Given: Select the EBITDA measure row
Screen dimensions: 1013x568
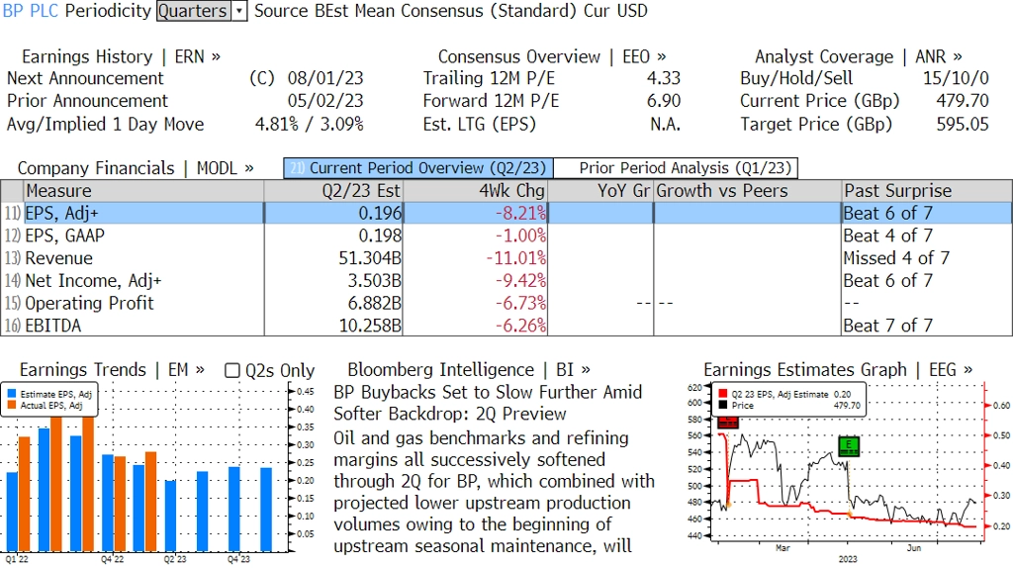Looking at the screenshot, I should click(506, 326).
